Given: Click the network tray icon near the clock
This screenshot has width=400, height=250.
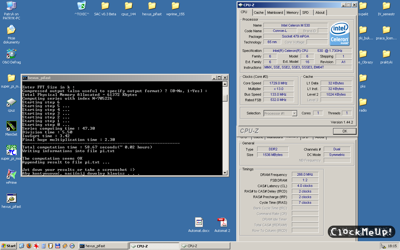Looking at the screenshot, I should coord(383,246).
